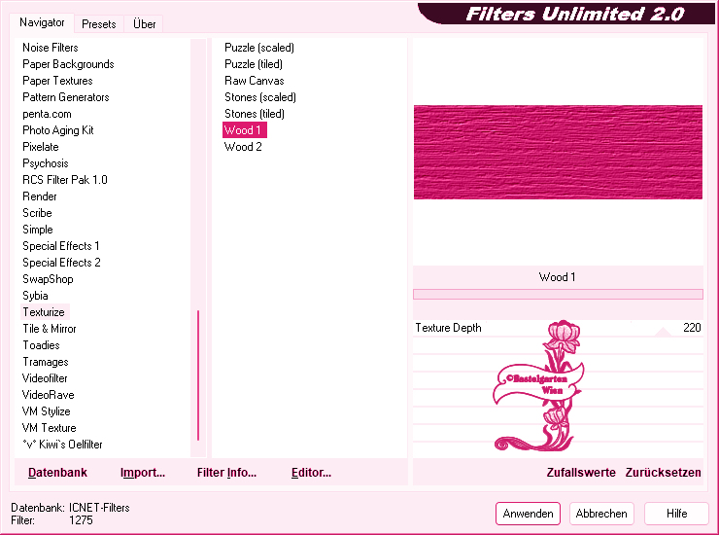Select Paper Backgrounds category
Viewport: 719px width, 535px height.
point(68,64)
